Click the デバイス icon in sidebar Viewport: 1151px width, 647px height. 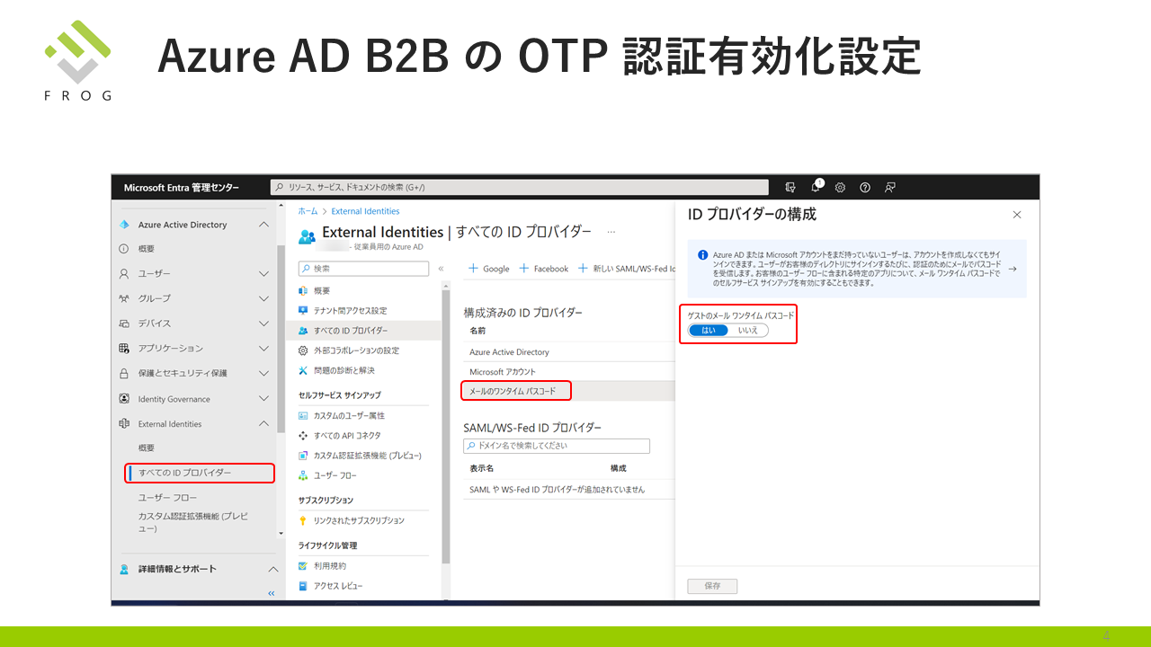(x=124, y=323)
